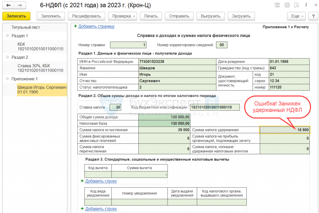
Task: Select Титульный лист in the sidebar
Action: [26, 27]
